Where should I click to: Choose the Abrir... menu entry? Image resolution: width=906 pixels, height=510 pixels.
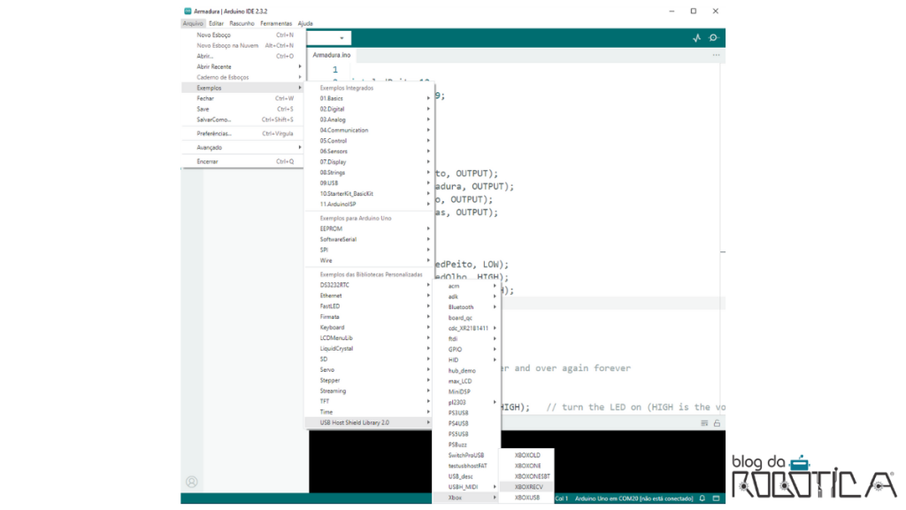(x=242, y=56)
